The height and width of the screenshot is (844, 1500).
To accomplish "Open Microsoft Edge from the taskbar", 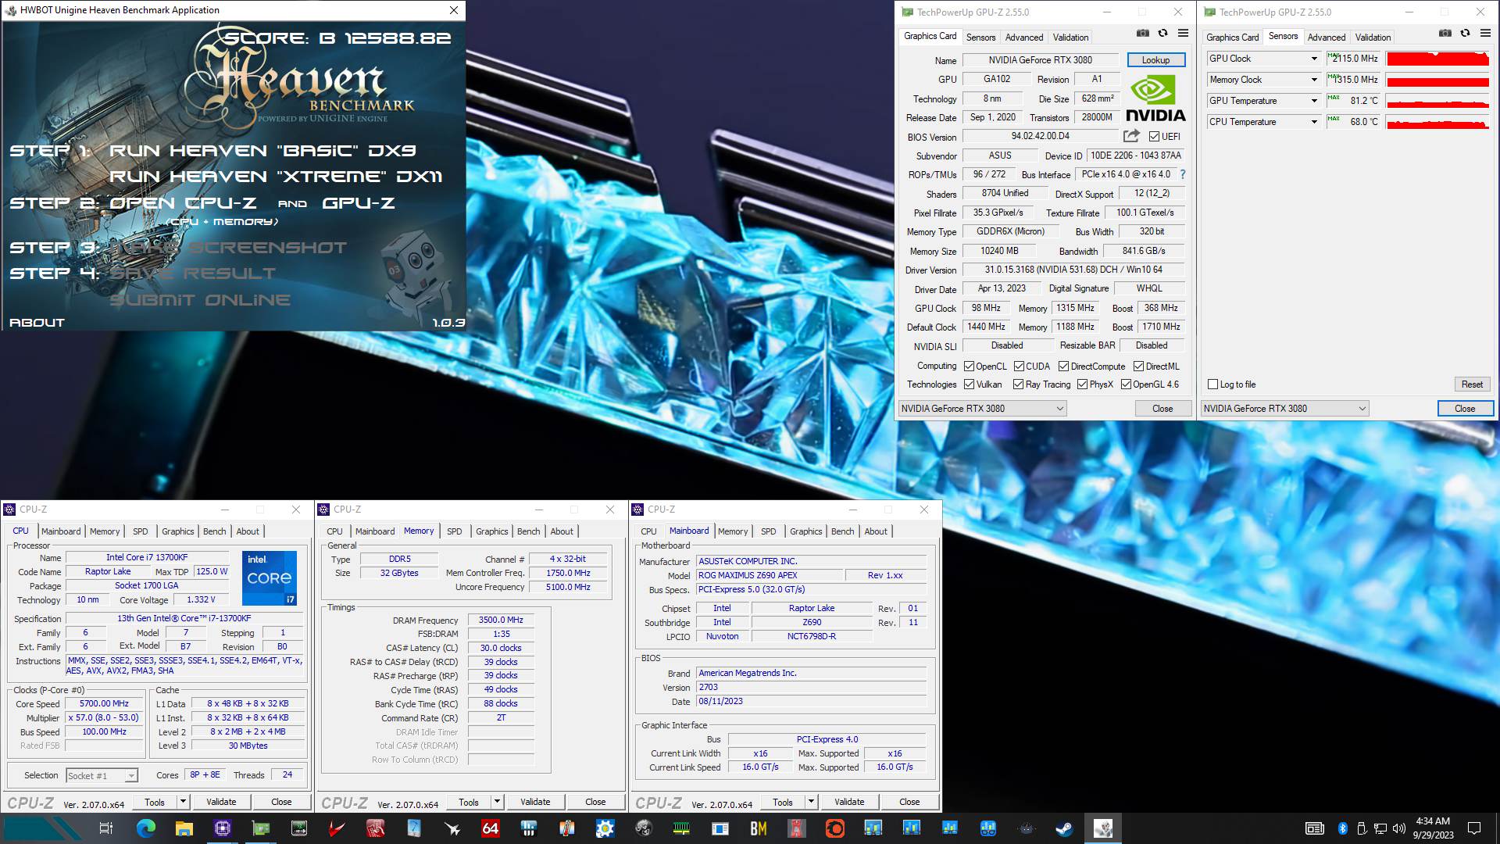I will (x=146, y=828).
